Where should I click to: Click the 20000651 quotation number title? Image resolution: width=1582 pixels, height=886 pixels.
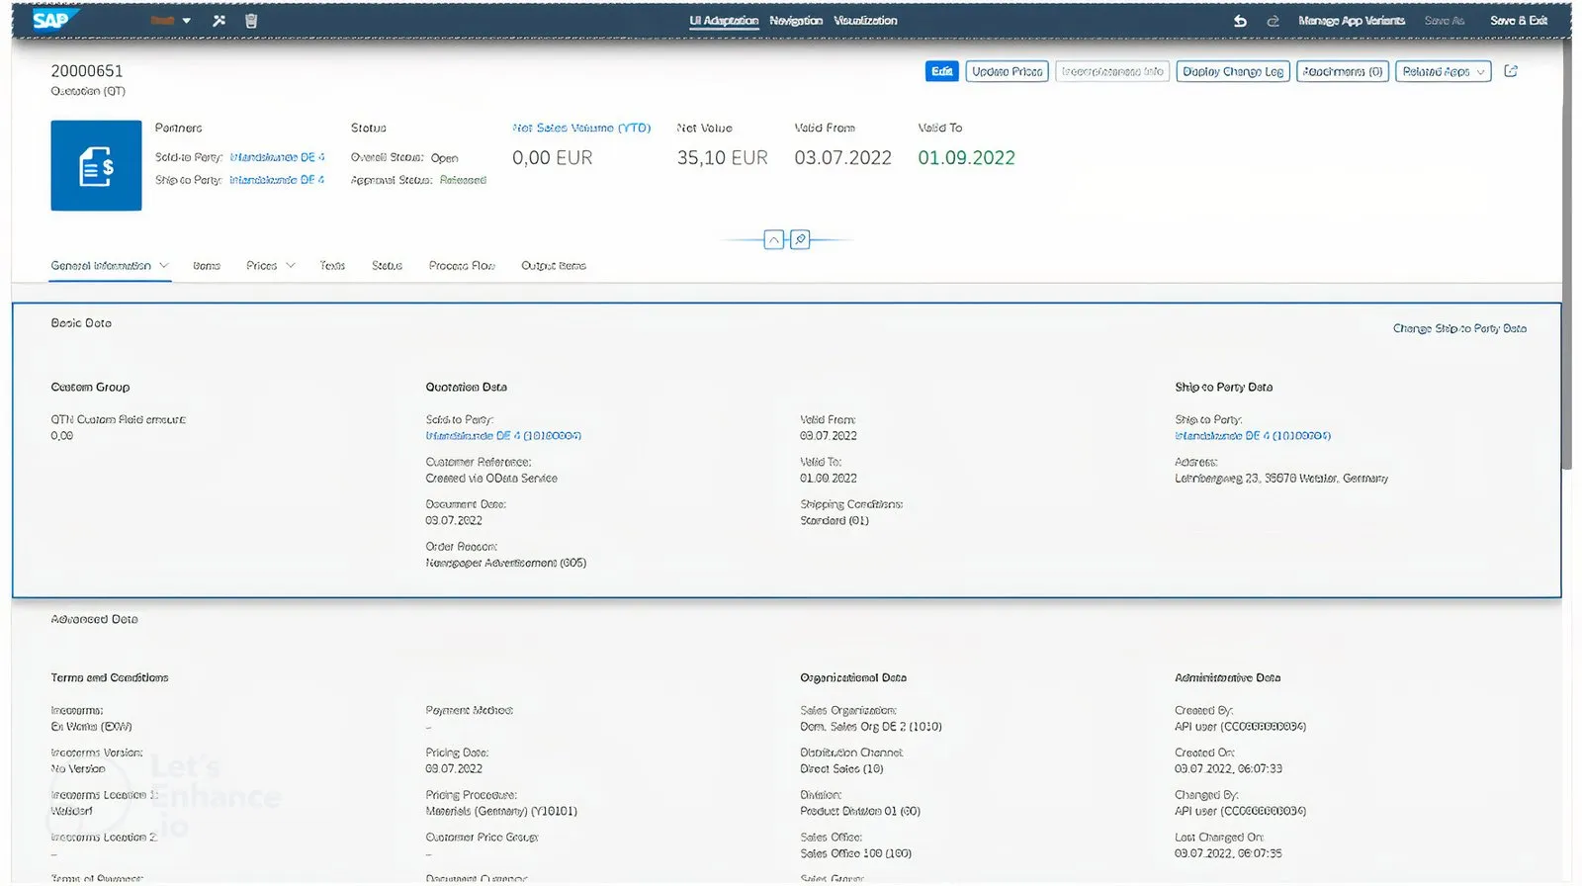point(87,71)
